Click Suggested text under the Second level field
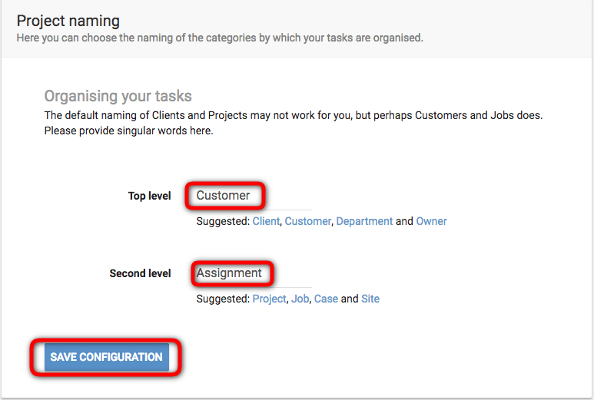Image resolution: width=594 pixels, height=400 pixels. (x=223, y=299)
